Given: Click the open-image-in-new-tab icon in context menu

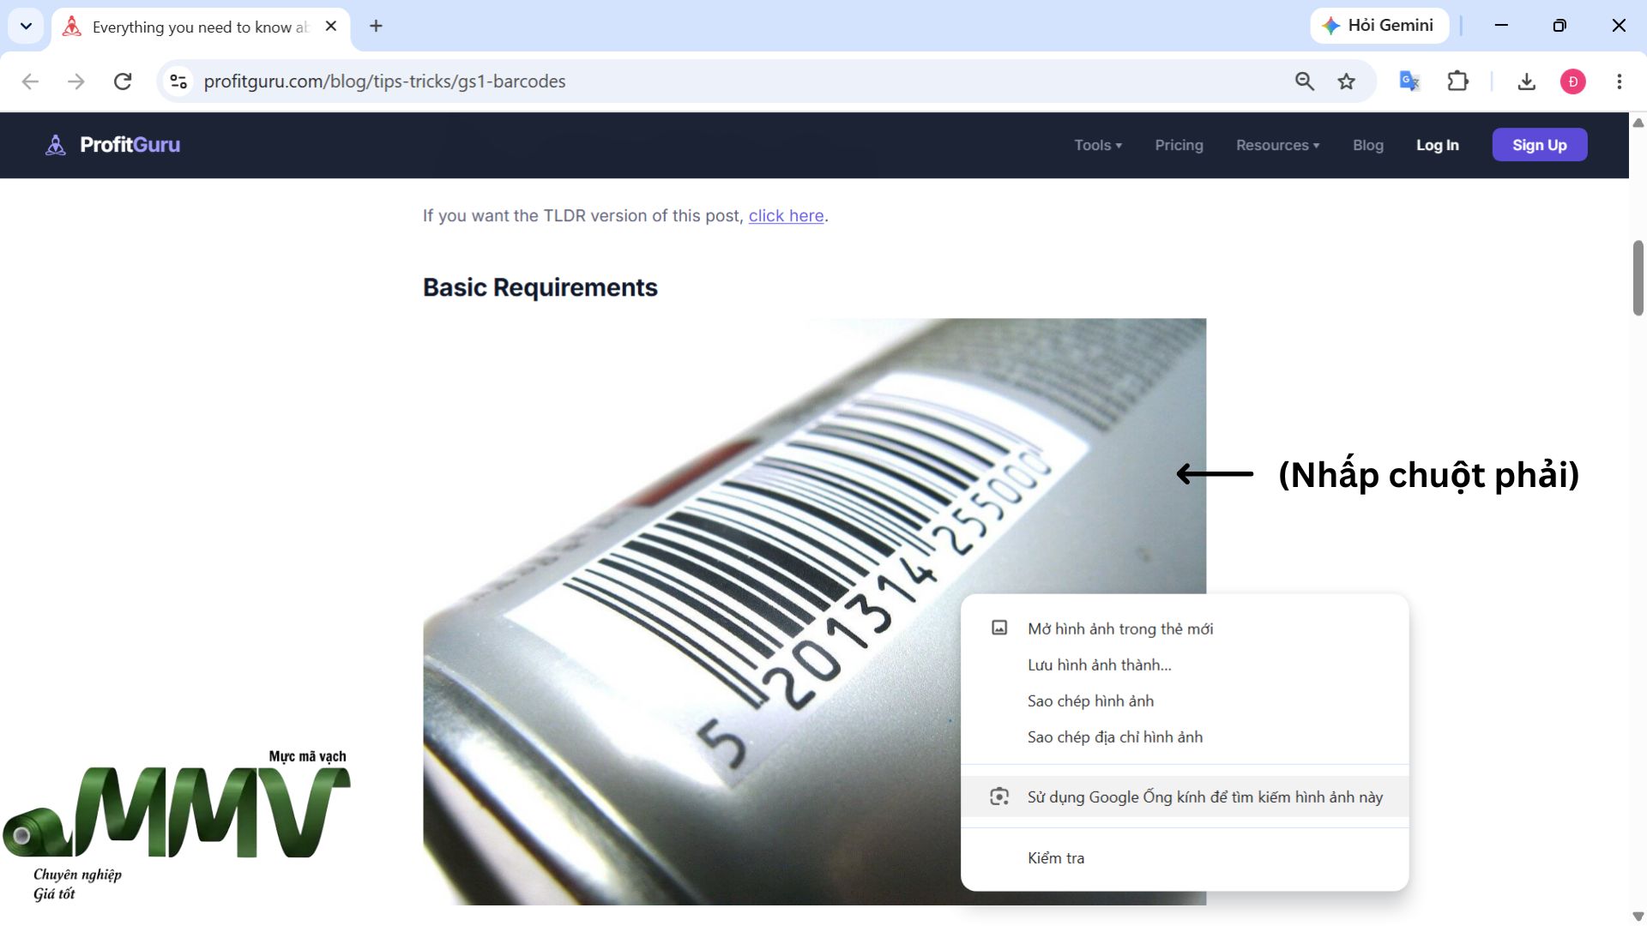Looking at the screenshot, I should [999, 628].
